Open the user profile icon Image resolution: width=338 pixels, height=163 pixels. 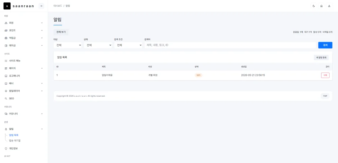(329, 6)
